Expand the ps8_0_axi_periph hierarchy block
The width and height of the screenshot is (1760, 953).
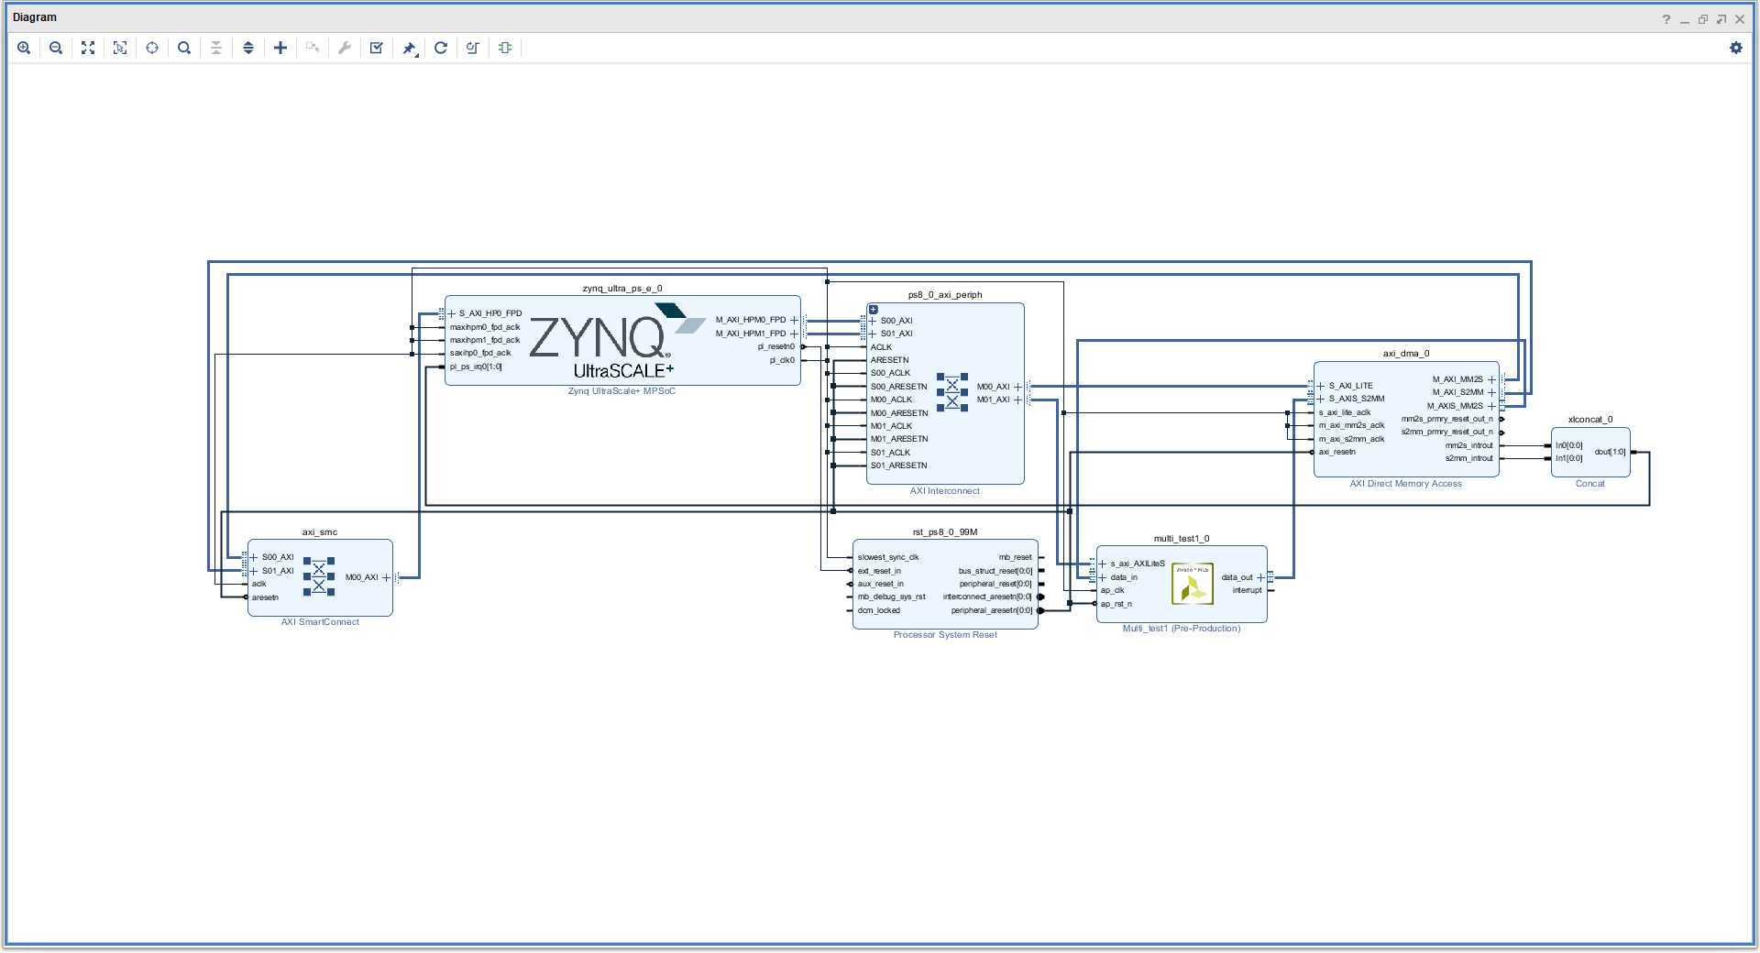pos(874,310)
